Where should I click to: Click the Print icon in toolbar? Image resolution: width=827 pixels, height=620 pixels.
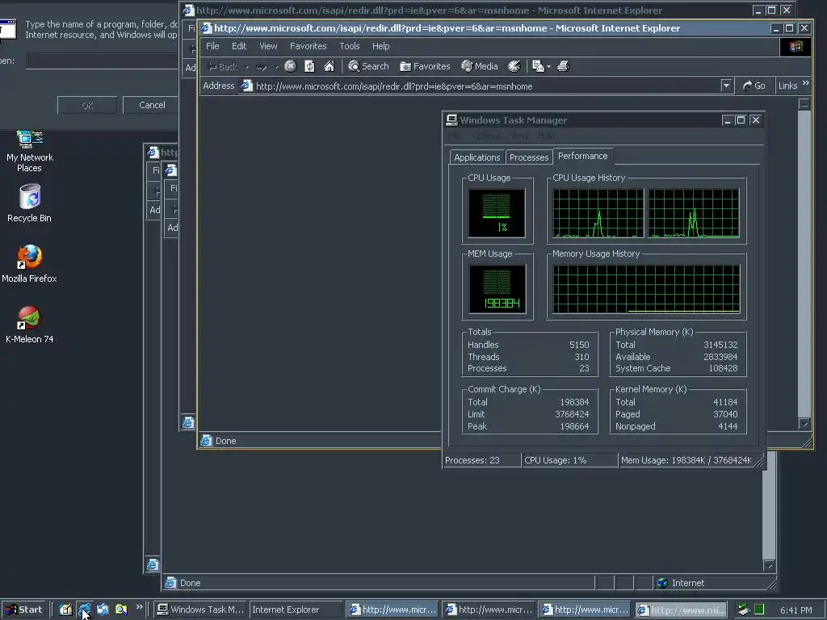click(564, 66)
